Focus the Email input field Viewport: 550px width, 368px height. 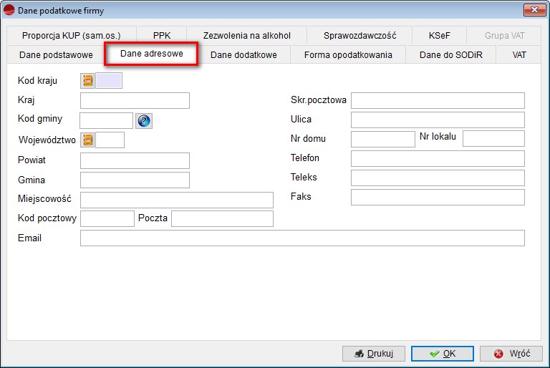point(302,238)
